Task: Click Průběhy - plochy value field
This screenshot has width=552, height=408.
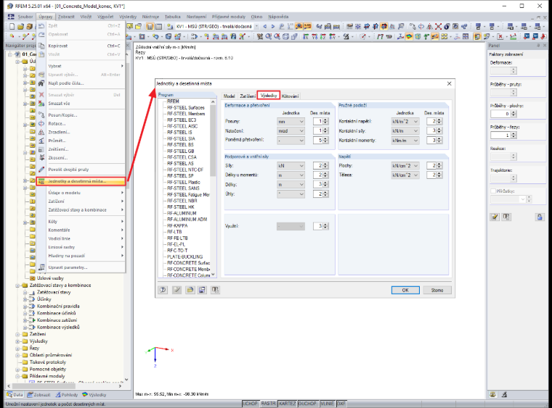Action: 500,114
